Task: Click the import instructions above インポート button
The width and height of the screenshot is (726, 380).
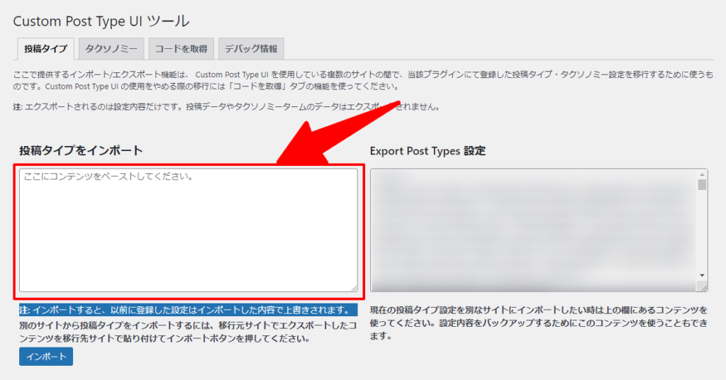Action: pos(188,332)
